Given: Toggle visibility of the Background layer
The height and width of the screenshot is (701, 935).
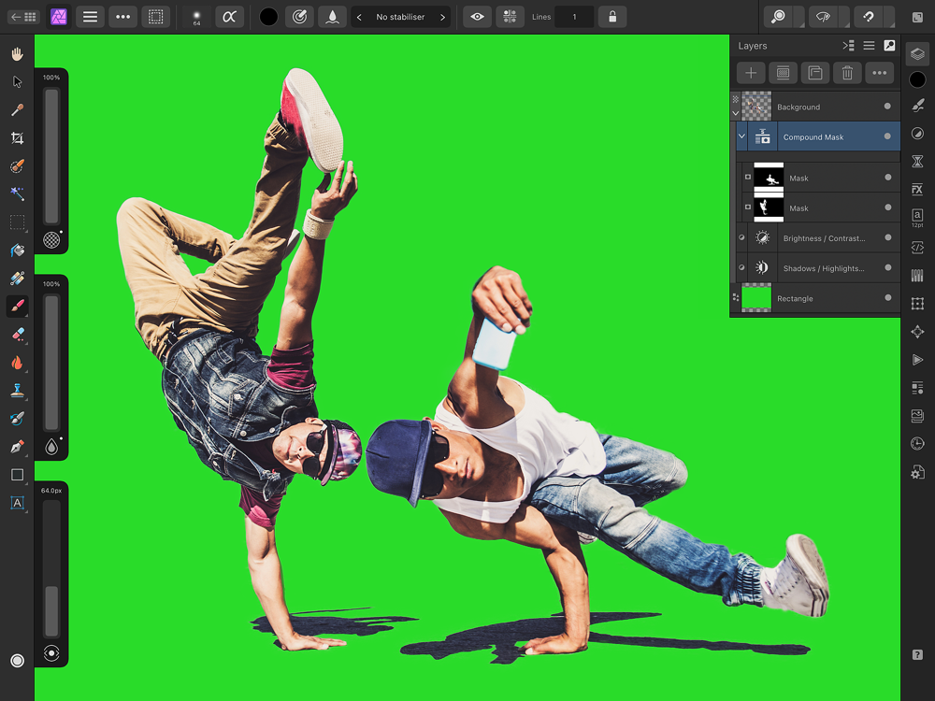Looking at the screenshot, I should pyautogui.click(x=887, y=107).
